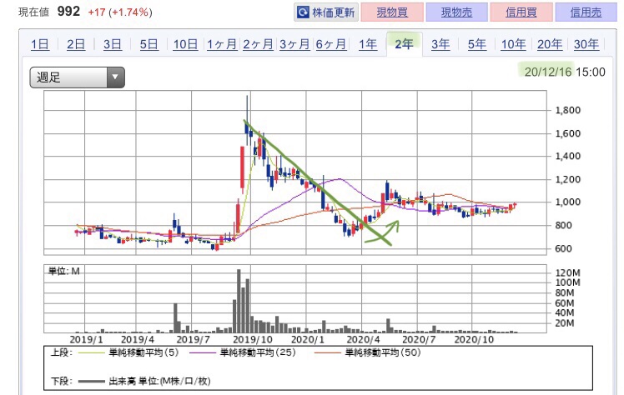The width and height of the screenshot is (624, 395).
Task: Click the 株価更新 refresh icon
Action: click(303, 12)
